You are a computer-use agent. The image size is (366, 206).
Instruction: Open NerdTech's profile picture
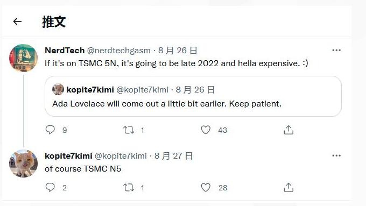pos(23,58)
